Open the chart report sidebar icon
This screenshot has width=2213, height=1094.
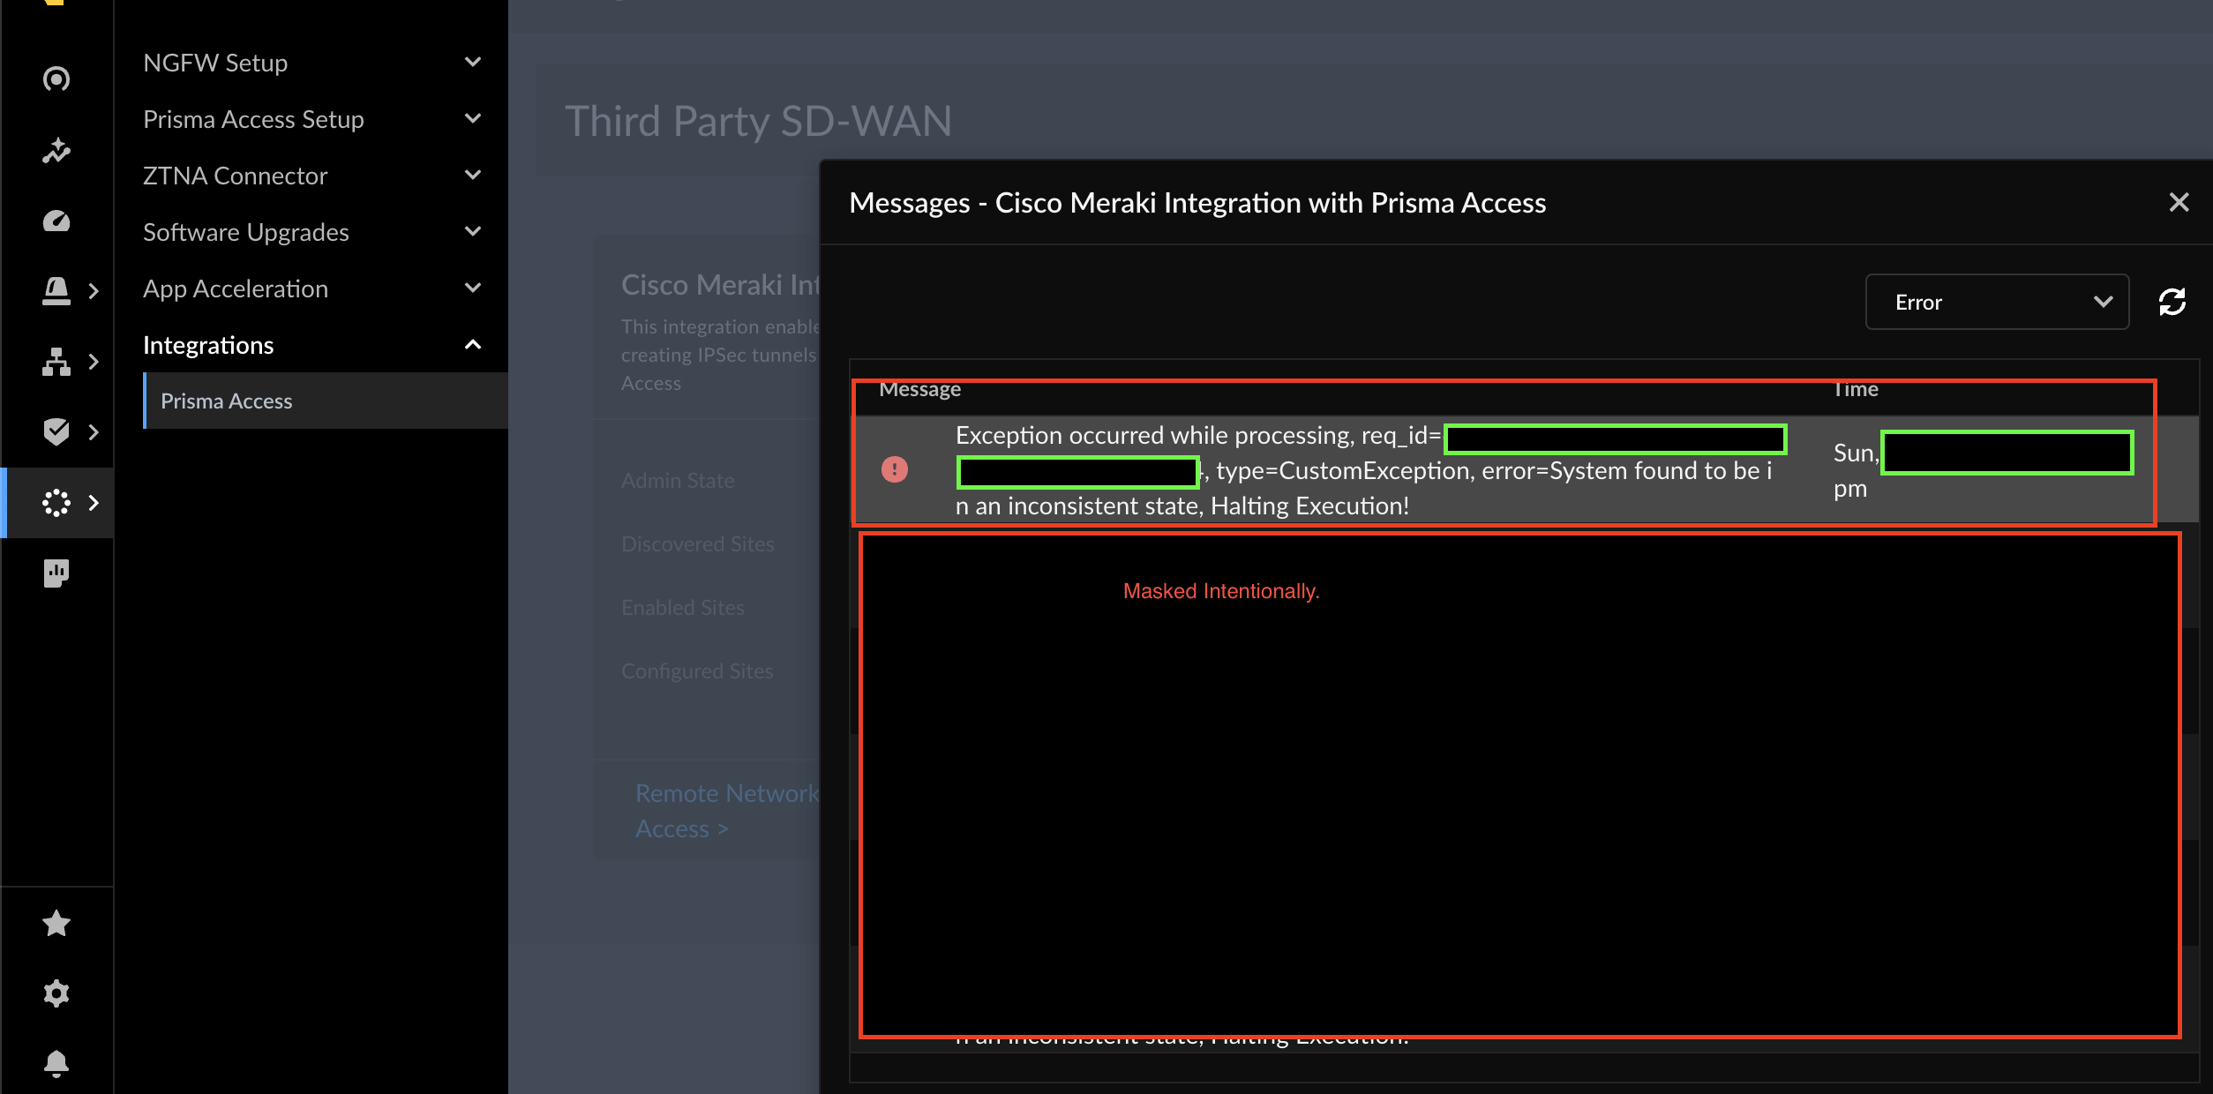pos(56,573)
